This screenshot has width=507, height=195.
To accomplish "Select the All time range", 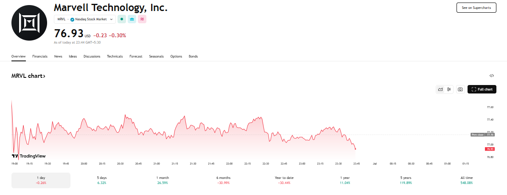I will [467, 180].
